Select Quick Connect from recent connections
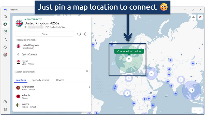Image resolution: width=205 pixels, height=115 pixels. click(x=29, y=54)
